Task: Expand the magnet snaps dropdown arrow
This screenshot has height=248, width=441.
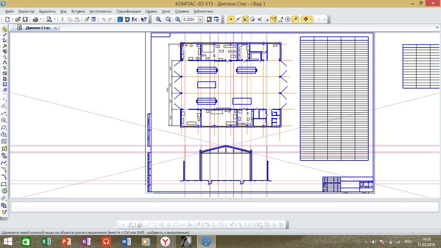Action: (x=310, y=20)
